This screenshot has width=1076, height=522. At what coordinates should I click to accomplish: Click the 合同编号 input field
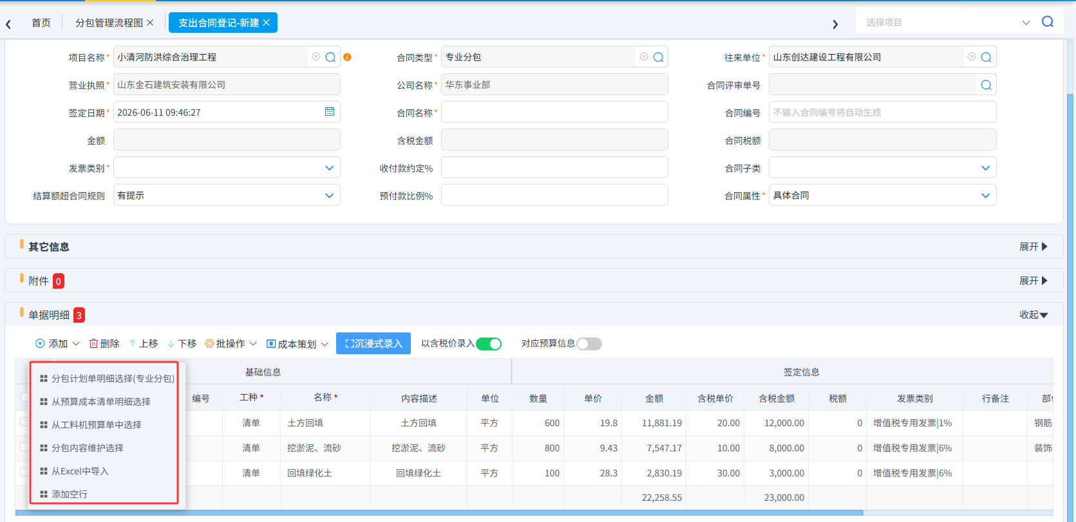[882, 113]
